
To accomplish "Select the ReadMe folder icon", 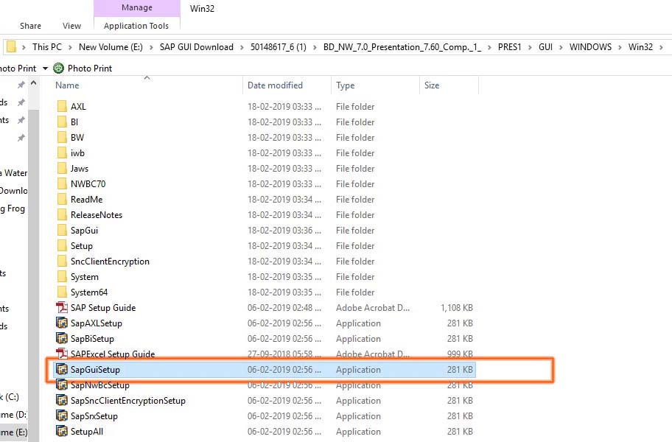I will (62, 199).
